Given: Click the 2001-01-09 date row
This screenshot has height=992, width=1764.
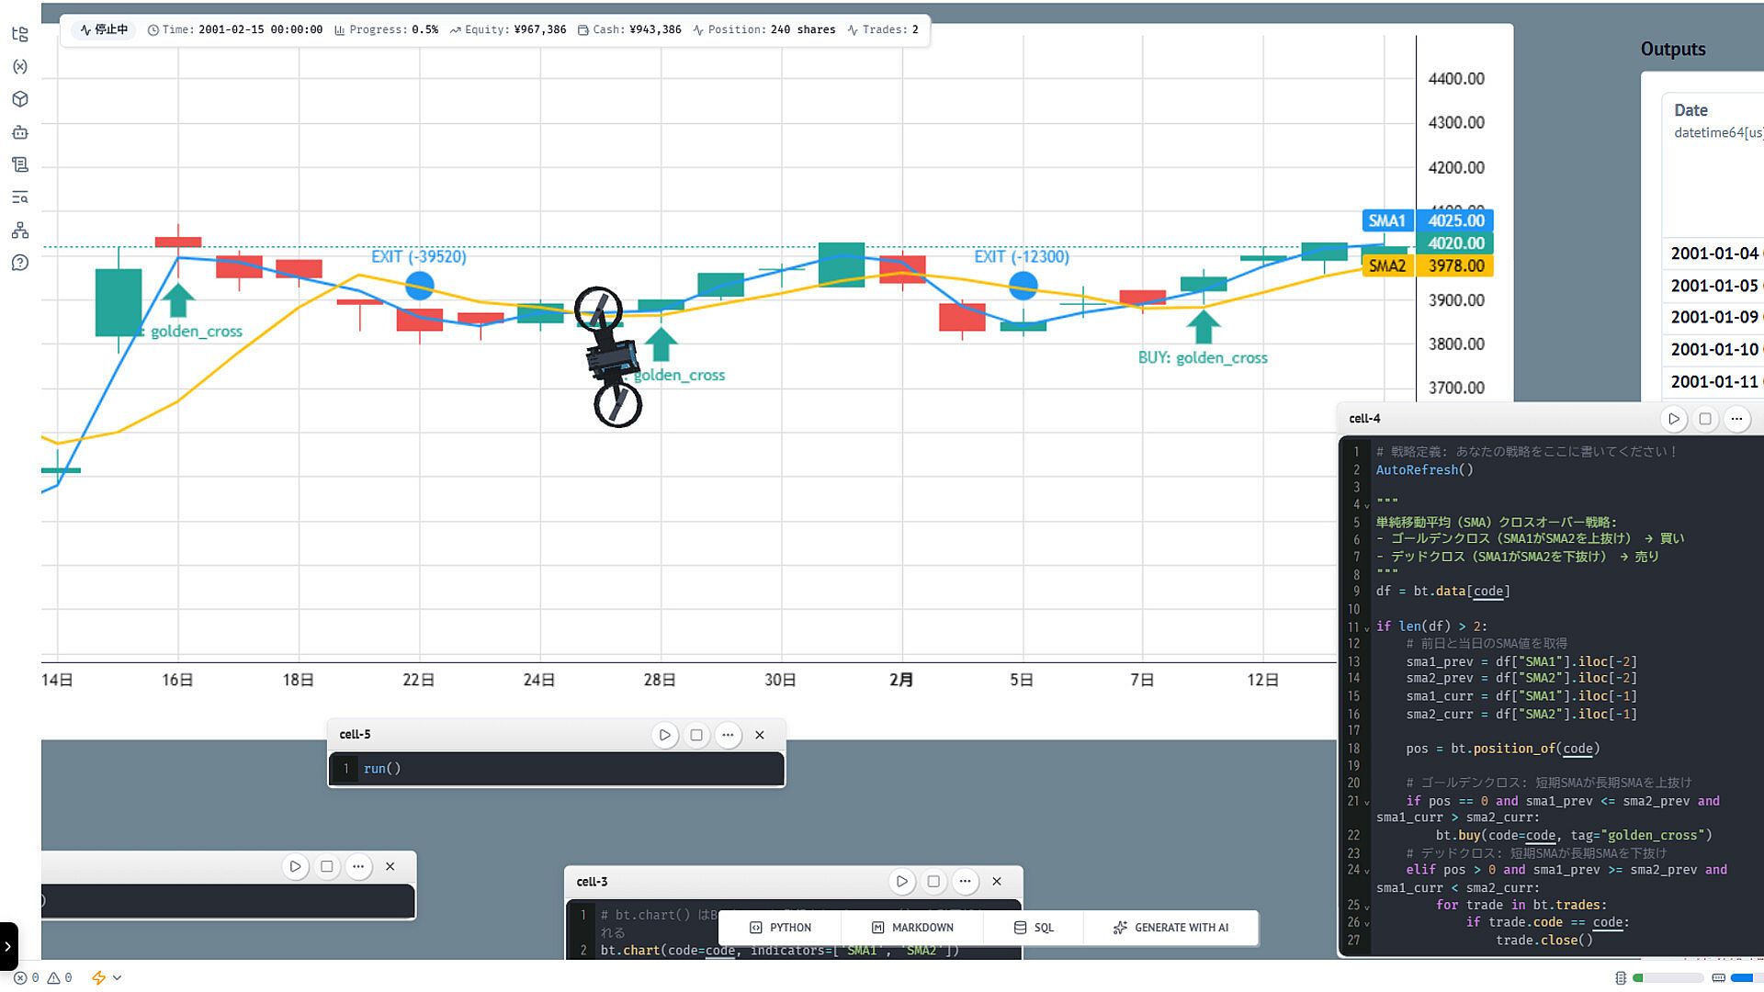Looking at the screenshot, I should [x=1713, y=317].
